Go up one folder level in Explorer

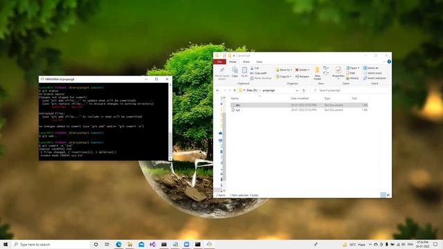tap(234, 91)
